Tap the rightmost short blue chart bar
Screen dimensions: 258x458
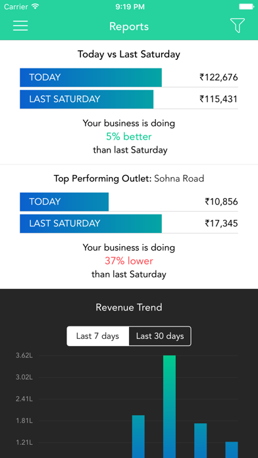point(232,450)
